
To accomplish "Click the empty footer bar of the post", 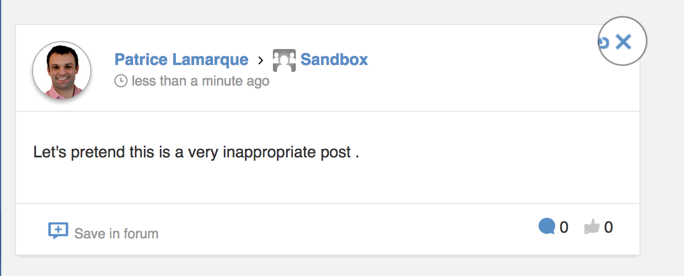I will [x=349, y=229].
